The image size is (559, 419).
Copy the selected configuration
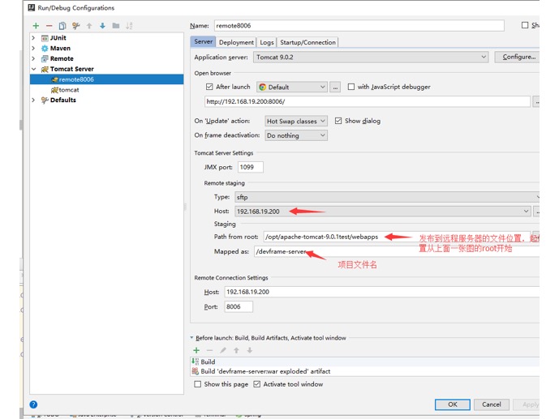(x=62, y=26)
